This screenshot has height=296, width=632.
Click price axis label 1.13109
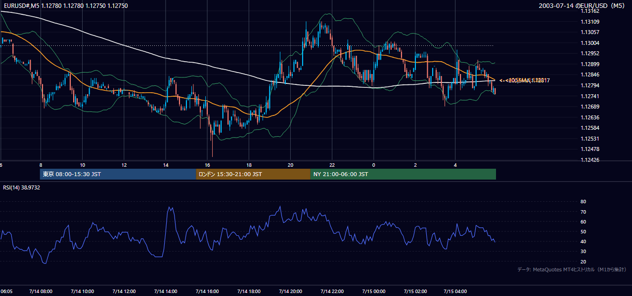point(590,22)
